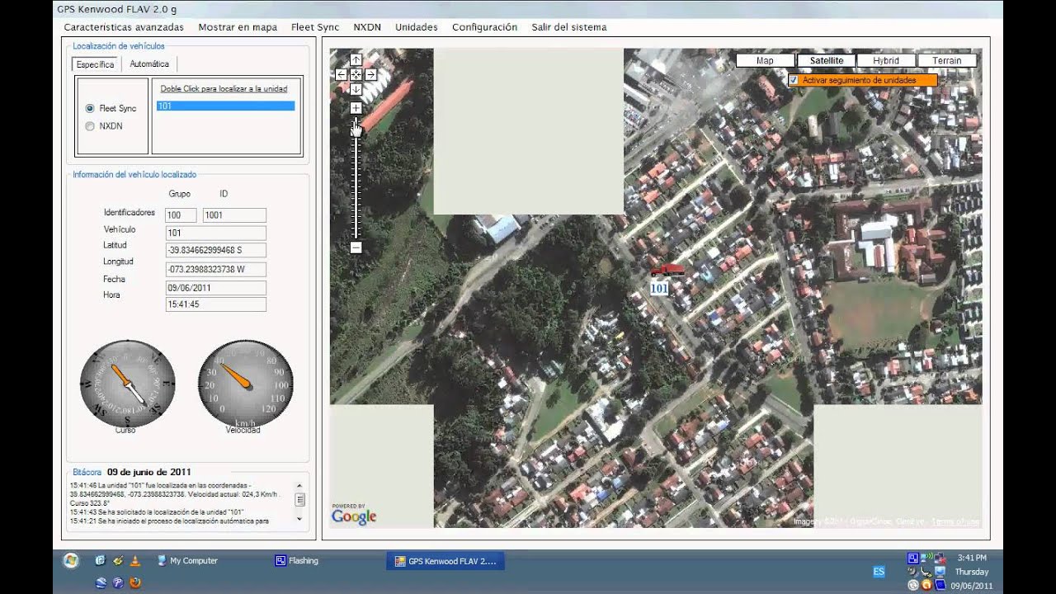This screenshot has width=1056, height=594.
Task: Click the Bitácora log scrollbar down arrow
Action: [300, 518]
